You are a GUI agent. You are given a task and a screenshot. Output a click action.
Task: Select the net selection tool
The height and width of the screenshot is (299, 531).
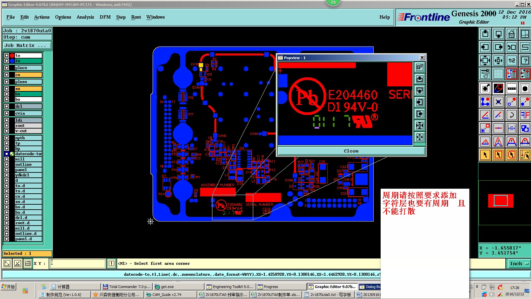(525, 155)
